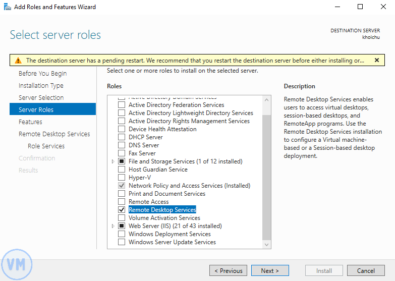This screenshot has width=395, height=281.
Task: Check the DHCP Server role
Action: (x=121, y=137)
